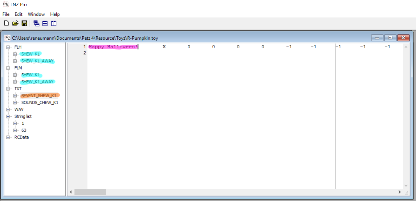Collapse the TXT tree node
Screen dimensions: 416x201
point(8,89)
